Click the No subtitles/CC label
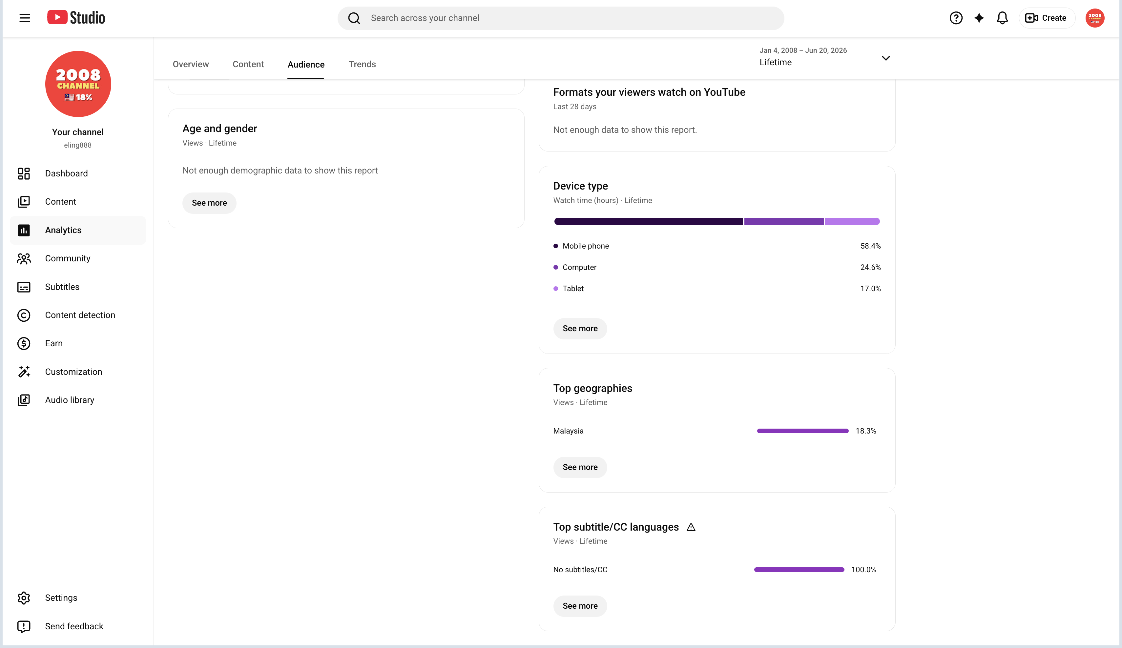This screenshot has width=1122, height=648. (580, 570)
